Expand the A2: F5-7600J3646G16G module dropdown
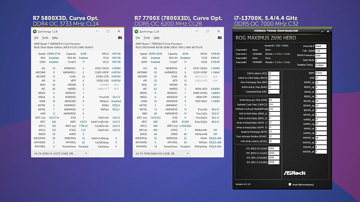The image size is (360, 202). click(x=161, y=153)
